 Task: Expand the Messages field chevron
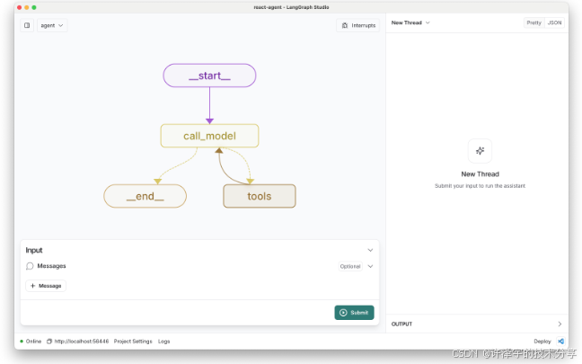tap(370, 266)
